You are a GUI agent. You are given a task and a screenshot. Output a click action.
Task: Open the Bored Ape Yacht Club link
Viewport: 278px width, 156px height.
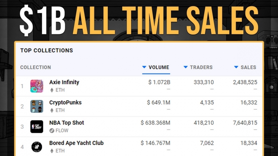coord(76,143)
